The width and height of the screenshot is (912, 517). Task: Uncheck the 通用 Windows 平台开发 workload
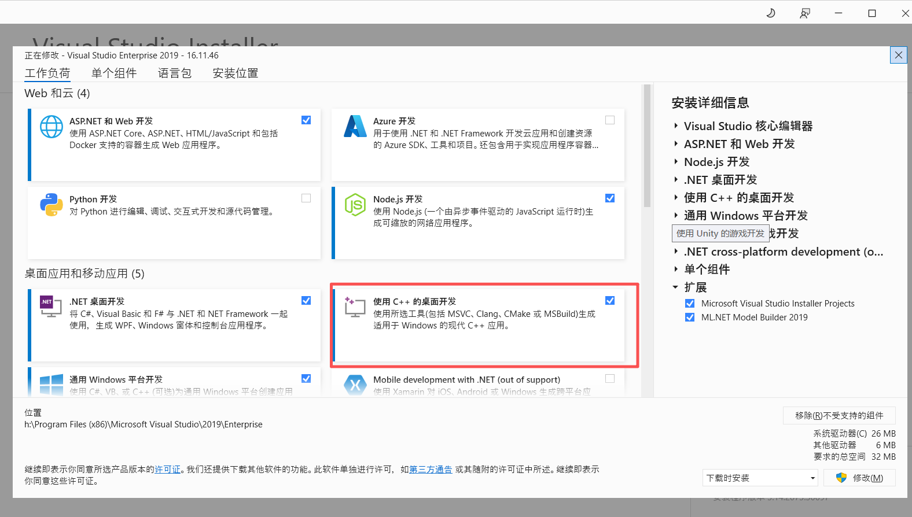[306, 379]
